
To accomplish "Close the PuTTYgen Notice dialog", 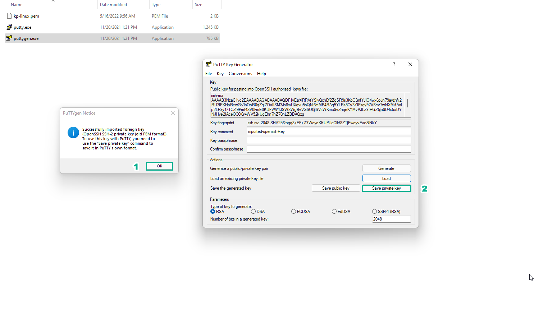I will pyautogui.click(x=173, y=113).
